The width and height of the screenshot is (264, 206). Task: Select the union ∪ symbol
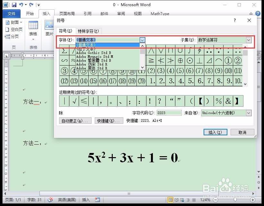180,50
